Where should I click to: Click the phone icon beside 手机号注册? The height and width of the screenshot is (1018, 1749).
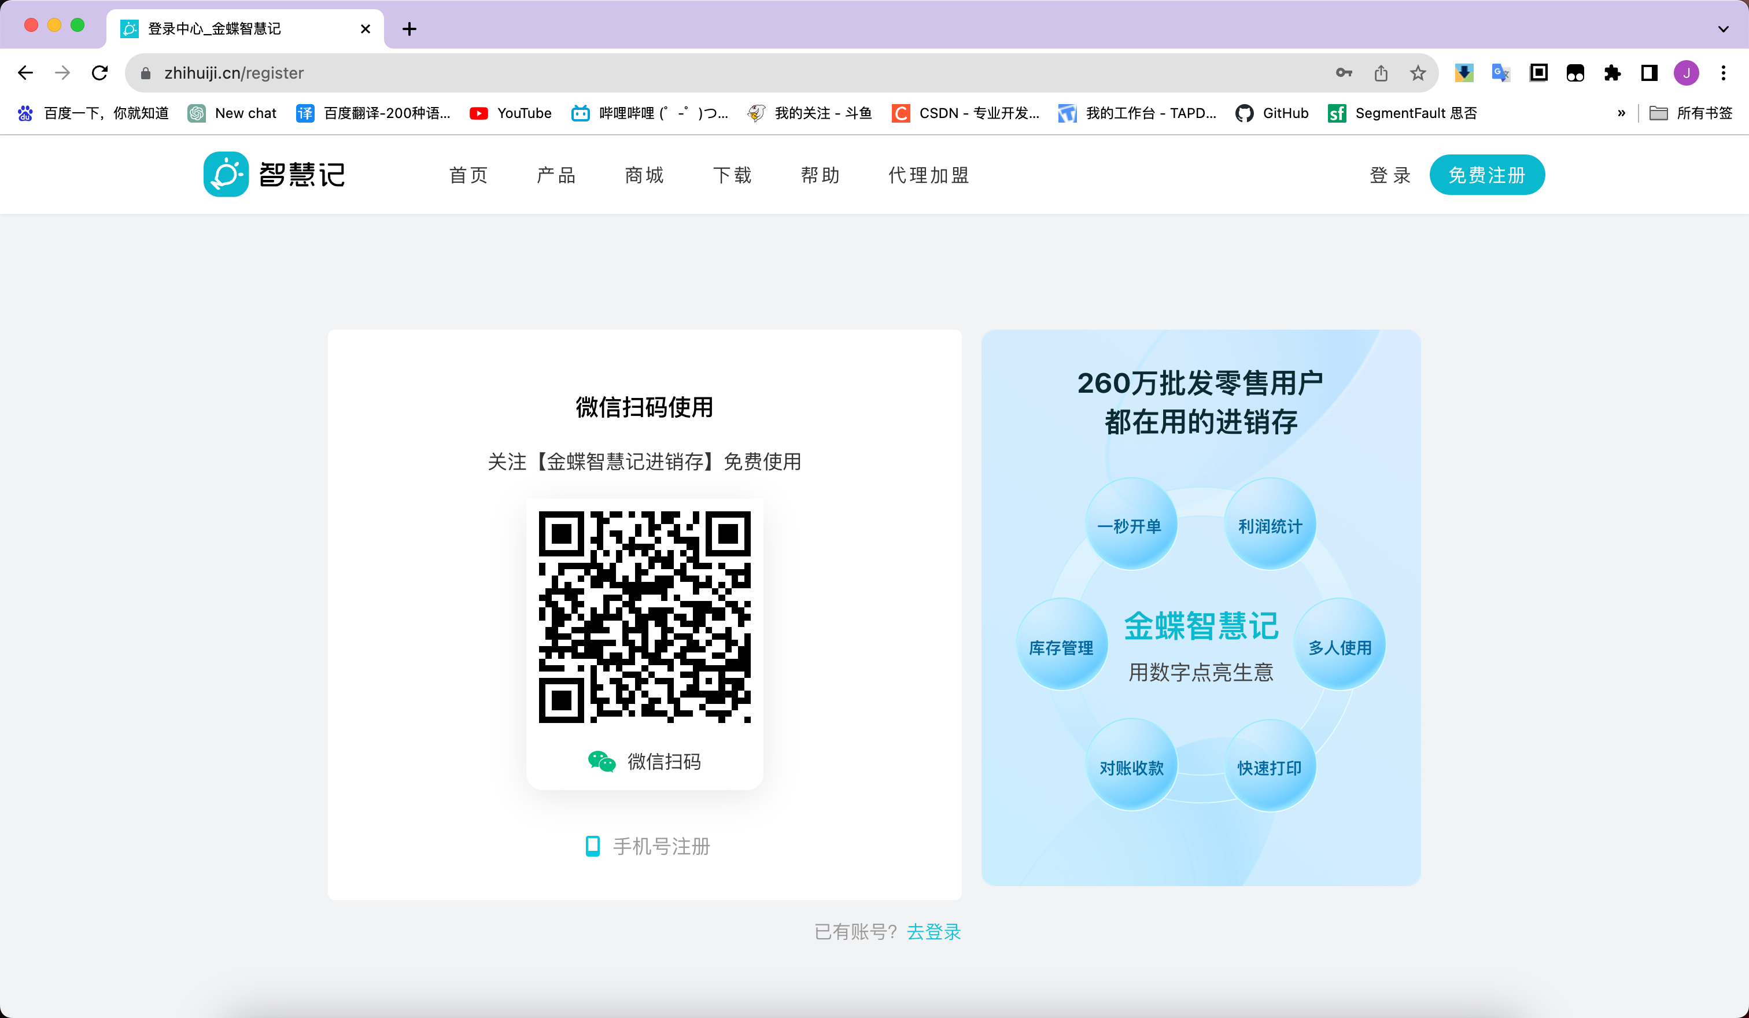593,846
